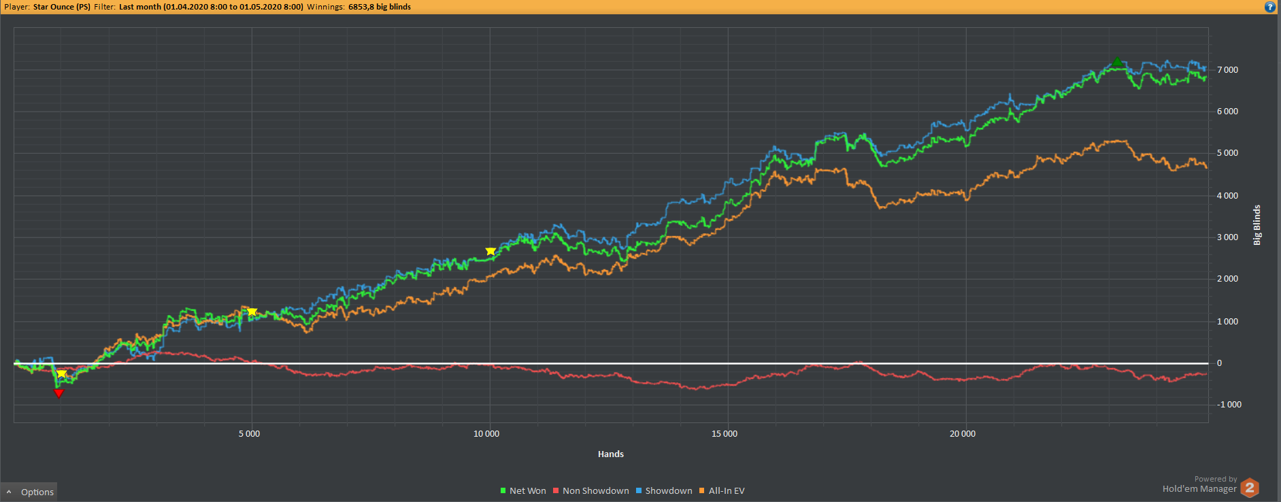Click the "Powered by" caption text
Image resolution: width=1281 pixels, height=502 pixels.
[1216, 480]
